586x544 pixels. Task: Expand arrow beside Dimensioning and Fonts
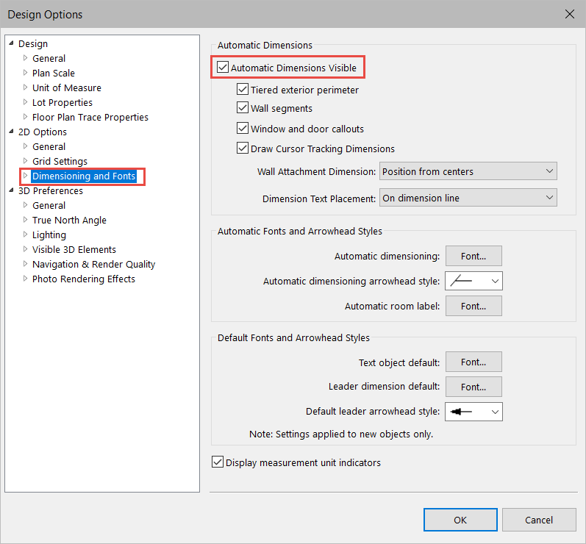(26, 175)
